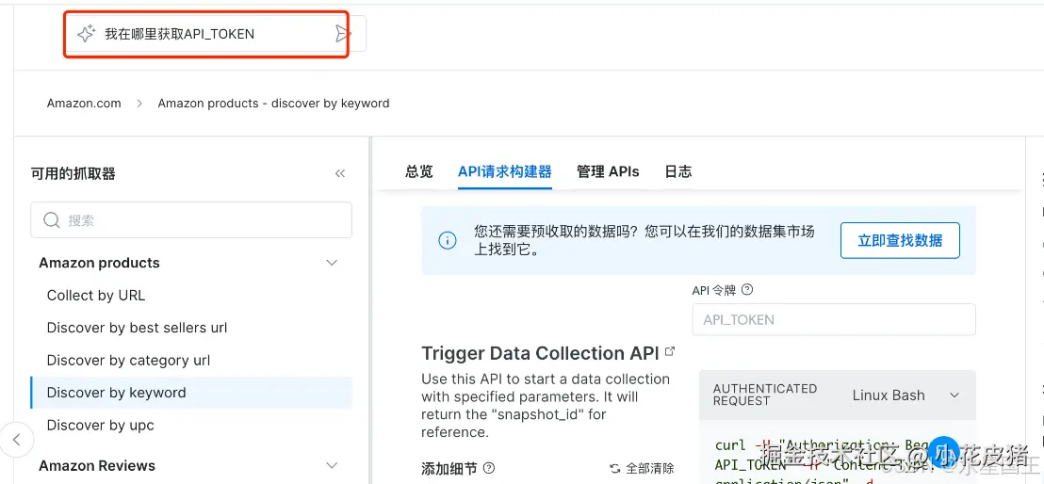Collapse the available scrapers sidebar panel
The image size is (1044, 484).
[x=340, y=174]
